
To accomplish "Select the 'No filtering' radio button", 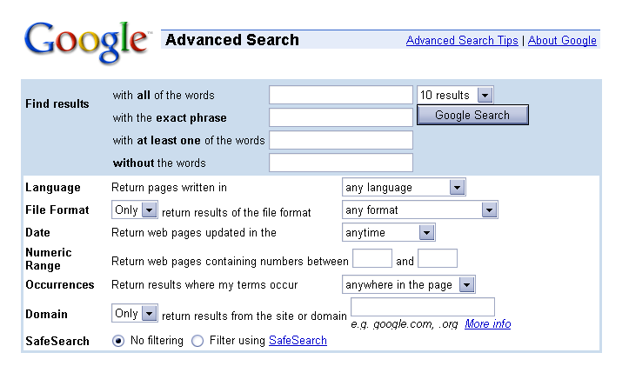I will [118, 341].
